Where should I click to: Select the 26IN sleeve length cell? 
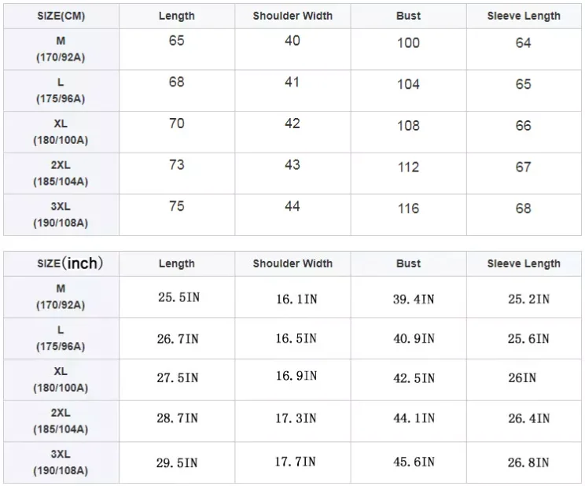[522, 378]
